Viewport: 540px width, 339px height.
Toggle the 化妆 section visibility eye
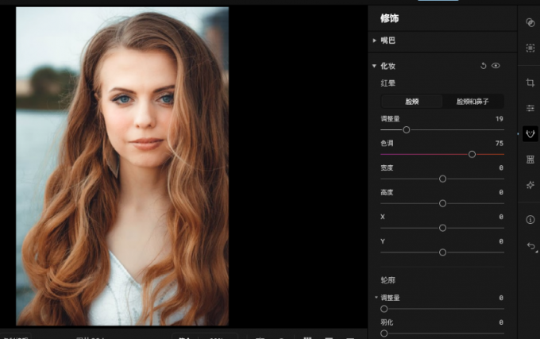coord(496,66)
